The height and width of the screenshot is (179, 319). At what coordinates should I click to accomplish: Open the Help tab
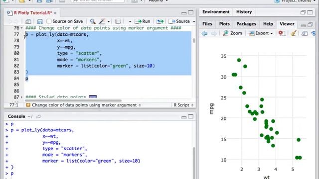point(268,24)
